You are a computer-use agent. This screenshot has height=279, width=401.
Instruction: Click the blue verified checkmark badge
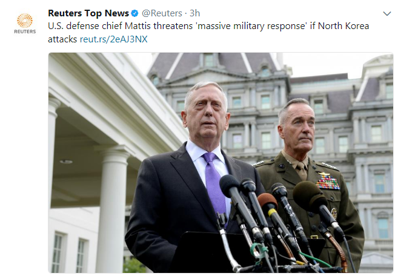pyautogui.click(x=134, y=13)
